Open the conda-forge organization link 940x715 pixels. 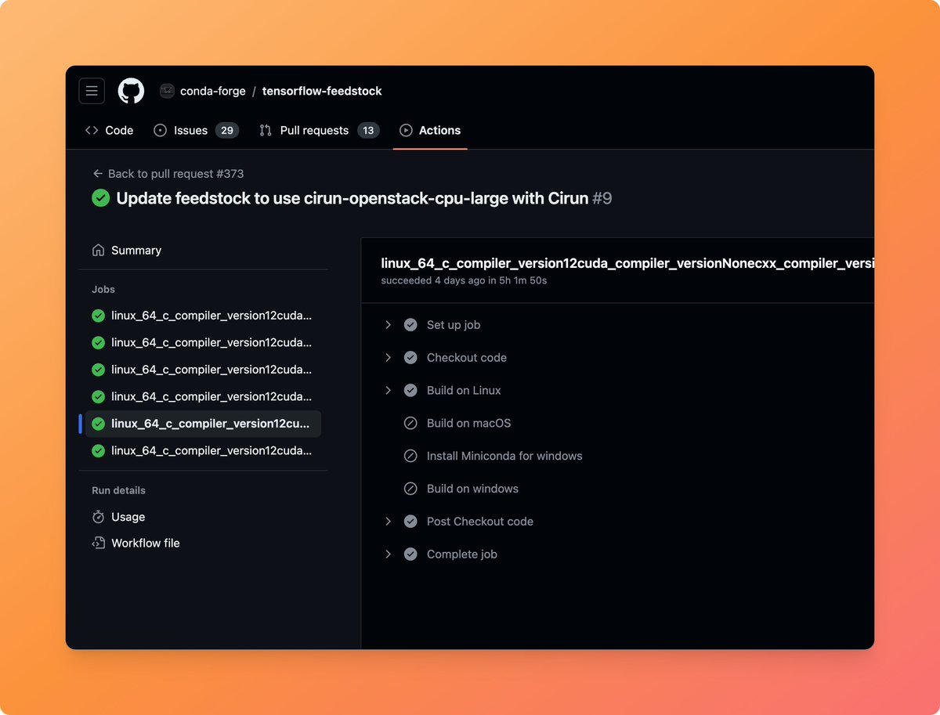coord(213,91)
